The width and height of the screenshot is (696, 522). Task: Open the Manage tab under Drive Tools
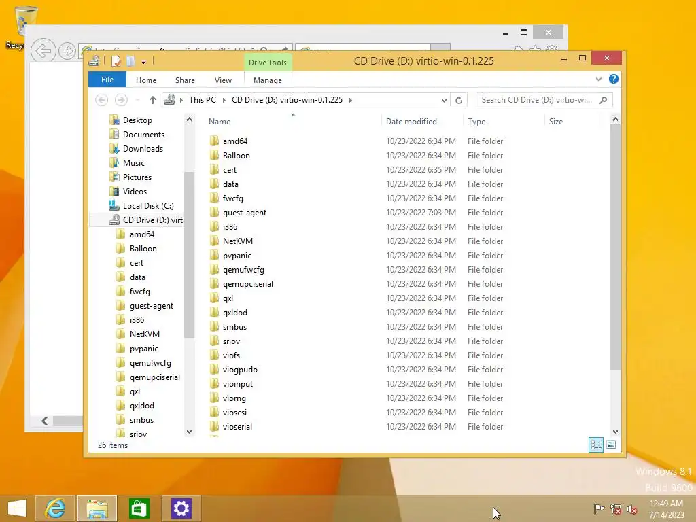click(x=268, y=80)
